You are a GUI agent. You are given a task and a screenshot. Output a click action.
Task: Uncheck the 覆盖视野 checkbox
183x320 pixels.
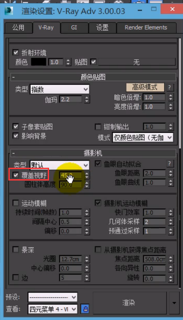pos(16,175)
